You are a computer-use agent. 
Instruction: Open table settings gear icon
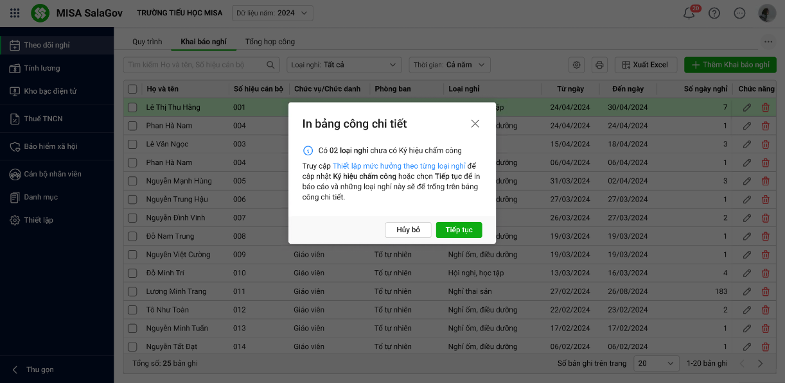(x=577, y=65)
